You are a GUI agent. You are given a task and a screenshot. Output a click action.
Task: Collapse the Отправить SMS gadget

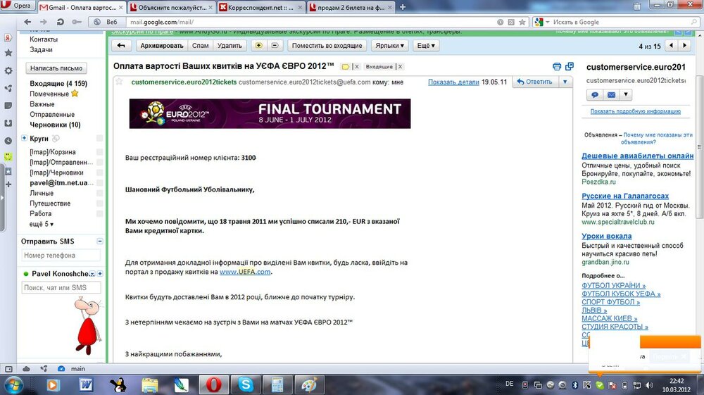pos(100,241)
